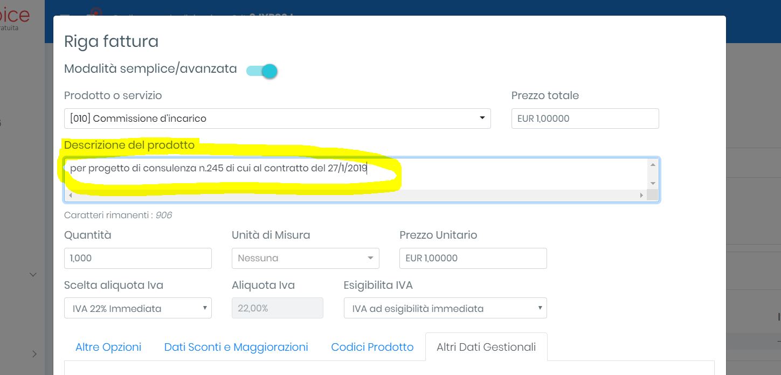Click the Riga fattura dialog title
The width and height of the screenshot is (781, 375).
click(111, 41)
